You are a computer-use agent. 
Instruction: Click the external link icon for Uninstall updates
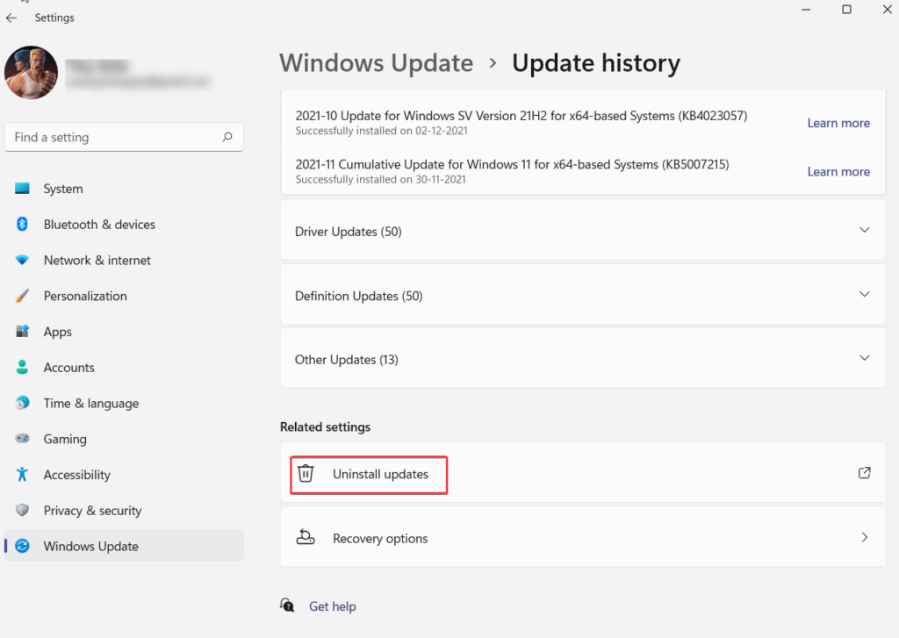click(x=865, y=473)
